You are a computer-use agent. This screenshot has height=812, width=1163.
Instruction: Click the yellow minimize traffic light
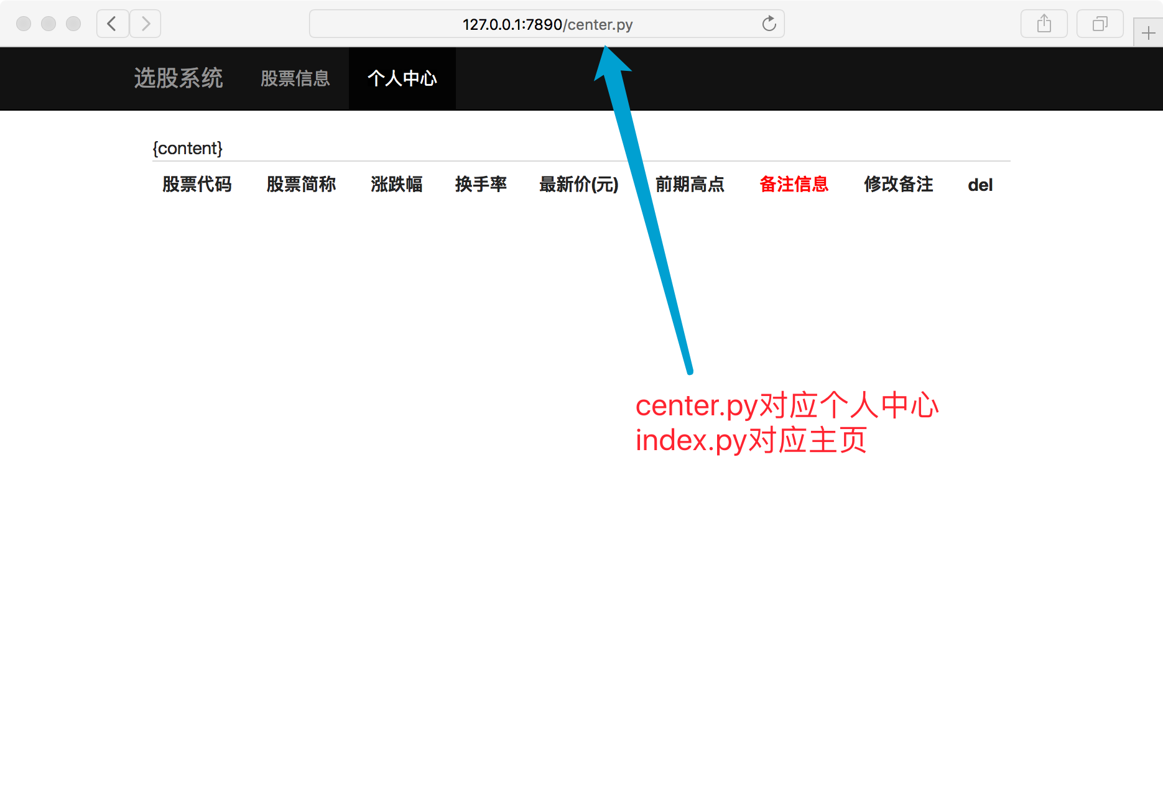pos(48,24)
